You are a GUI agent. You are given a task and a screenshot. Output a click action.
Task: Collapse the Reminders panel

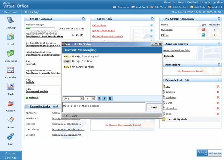(219, 65)
